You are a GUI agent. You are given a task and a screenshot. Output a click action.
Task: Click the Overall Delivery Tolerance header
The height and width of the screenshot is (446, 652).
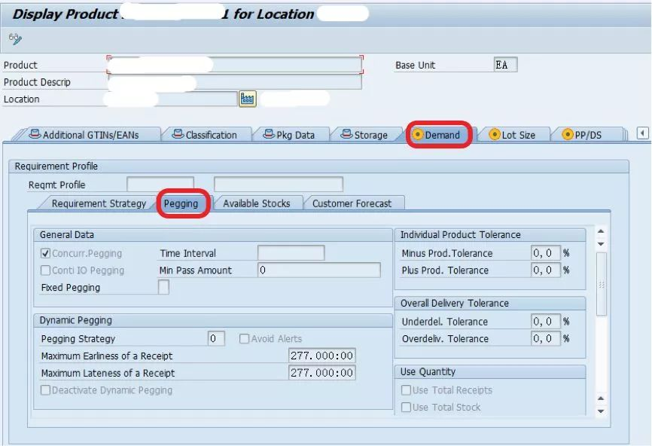(490, 304)
